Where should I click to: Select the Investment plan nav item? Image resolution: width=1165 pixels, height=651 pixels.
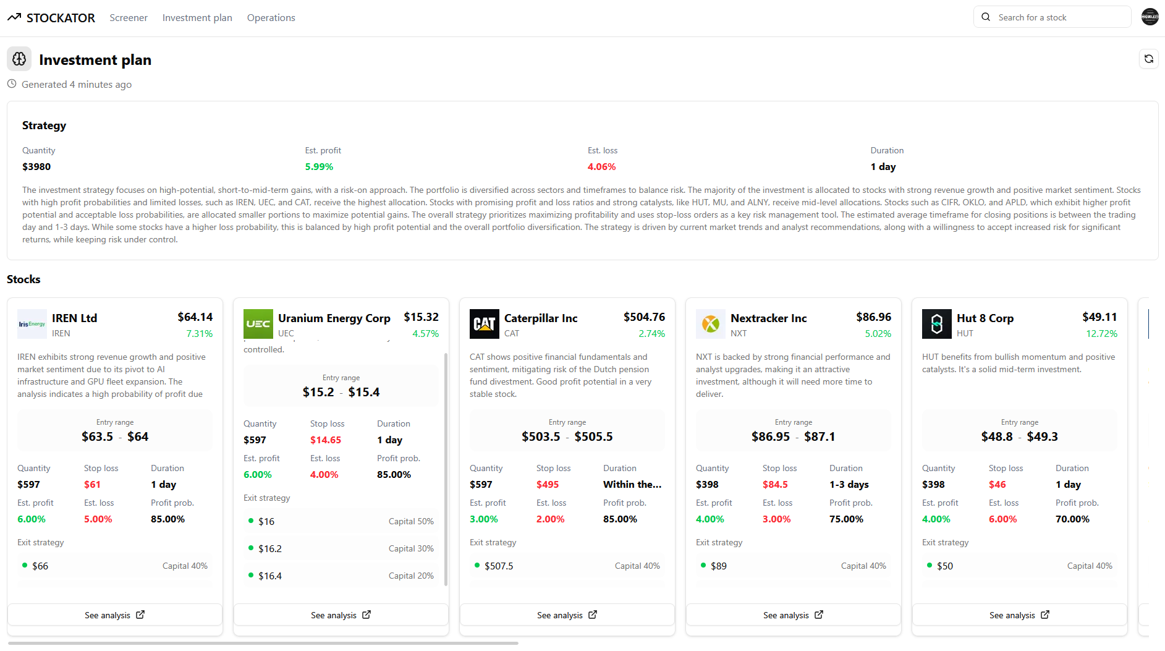[197, 17]
